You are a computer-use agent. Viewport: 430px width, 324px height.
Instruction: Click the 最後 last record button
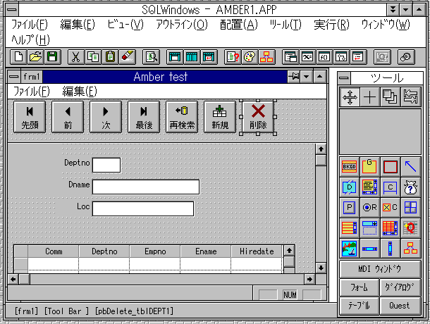(x=144, y=117)
